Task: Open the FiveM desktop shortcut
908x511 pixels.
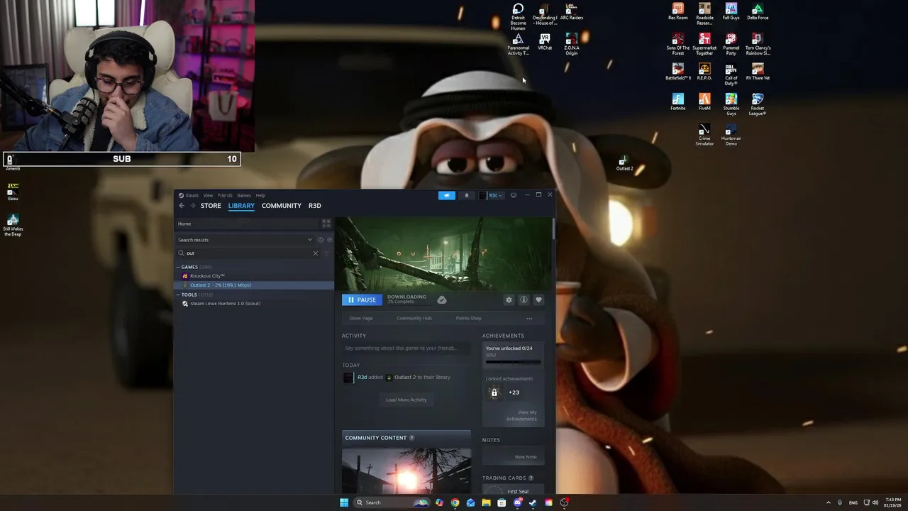Action: point(704,101)
